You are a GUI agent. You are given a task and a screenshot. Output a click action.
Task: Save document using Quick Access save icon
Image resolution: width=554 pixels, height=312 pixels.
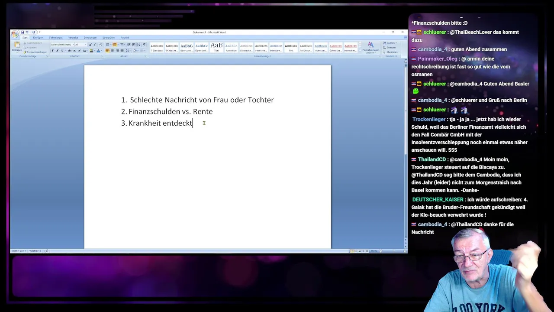(23, 32)
